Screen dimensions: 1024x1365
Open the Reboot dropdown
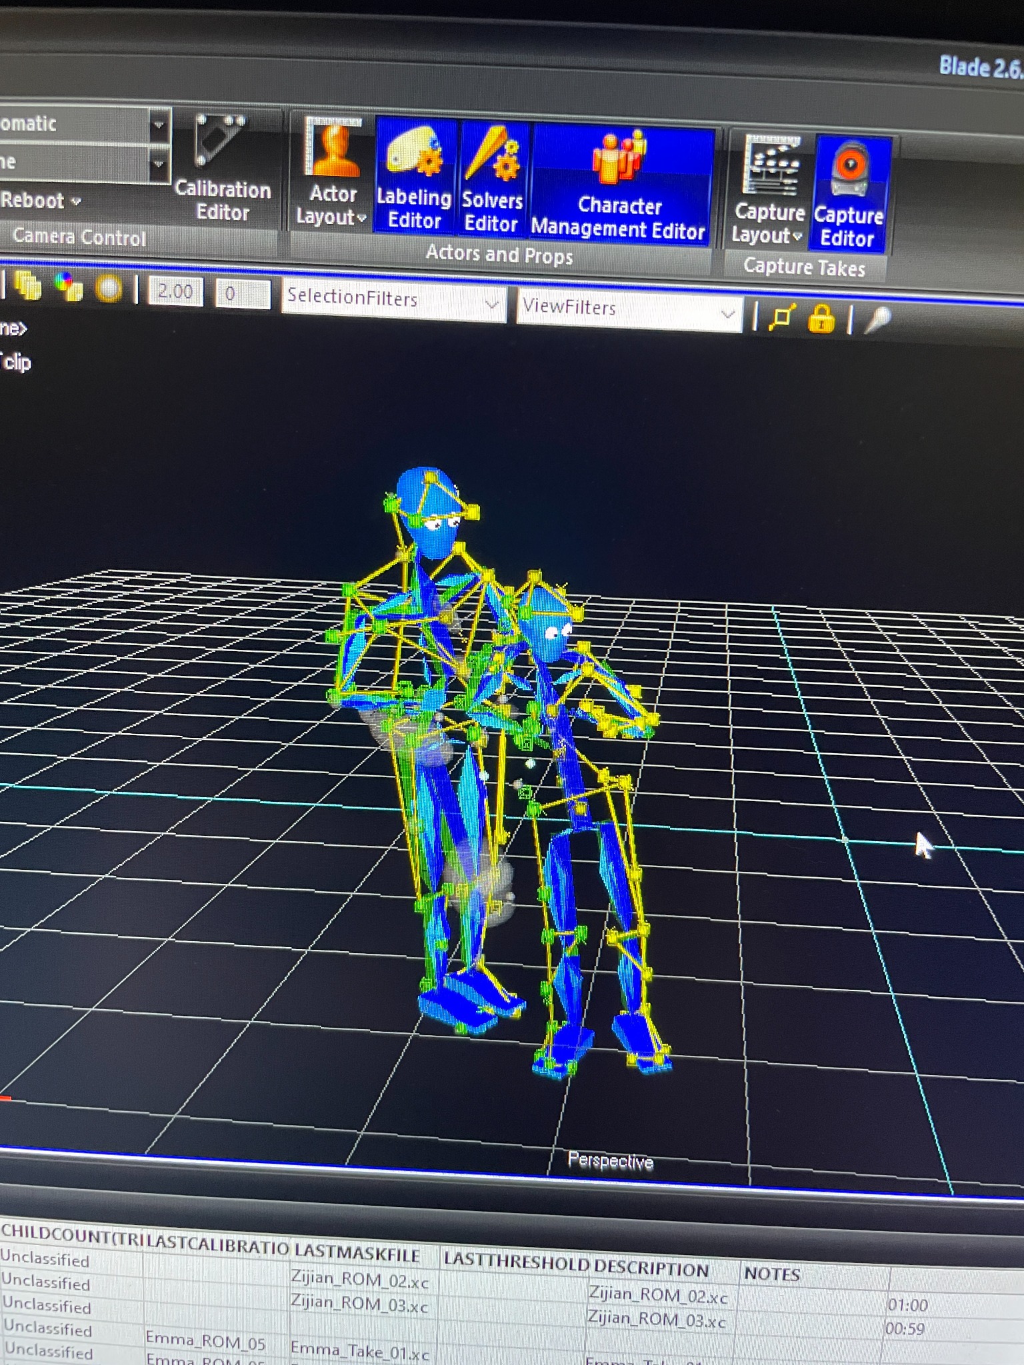pos(40,199)
